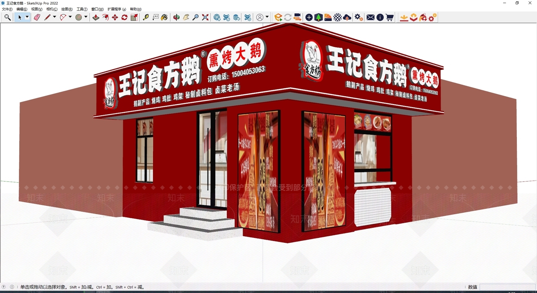Pick the pink Eraser tool
This screenshot has height=293, width=537.
click(37, 17)
